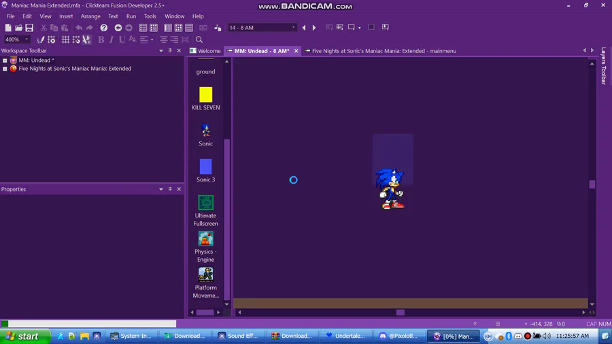Open the run toolbar dropdown arrow
This screenshot has height=344, width=612.
point(360,28)
